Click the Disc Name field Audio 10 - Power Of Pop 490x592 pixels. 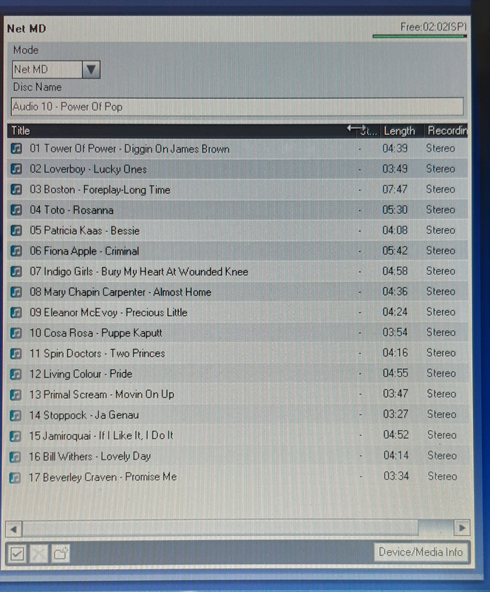pyautogui.click(x=237, y=107)
